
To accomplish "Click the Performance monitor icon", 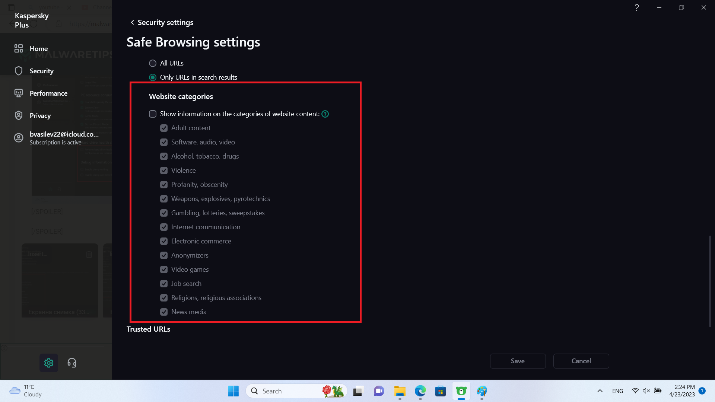I will click(19, 93).
